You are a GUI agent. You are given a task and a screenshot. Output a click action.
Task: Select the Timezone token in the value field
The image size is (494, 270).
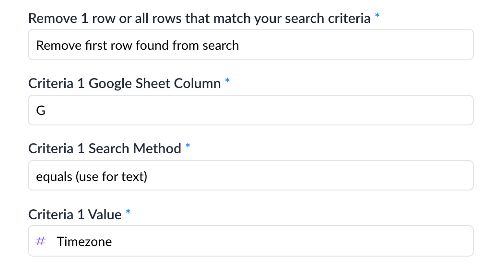84,242
